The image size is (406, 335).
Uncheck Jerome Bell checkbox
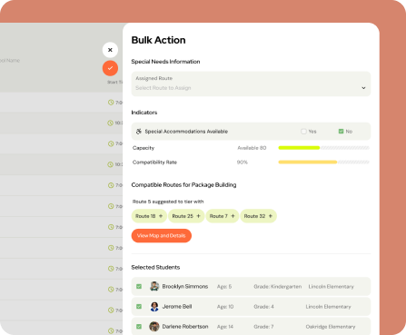(139, 307)
